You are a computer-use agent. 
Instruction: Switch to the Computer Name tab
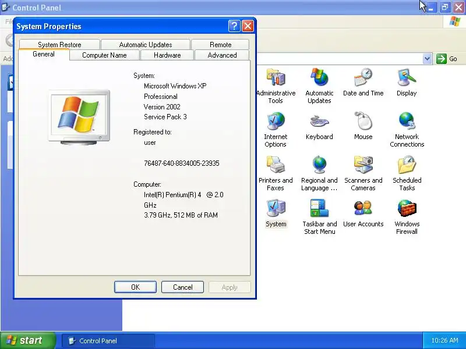click(x=104, y=55)
